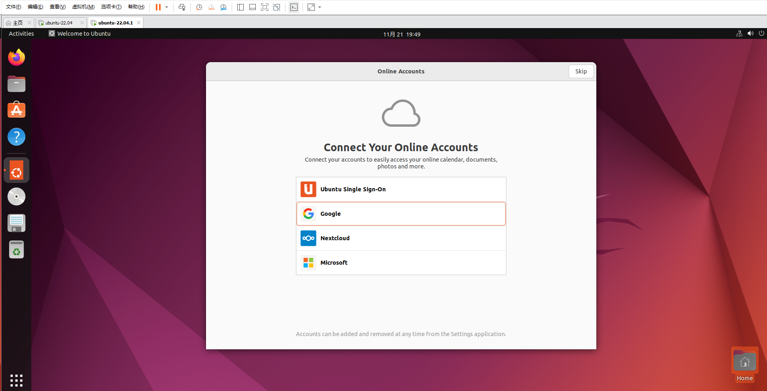Click the send Ctrl+Alt+Del toolbar icon
Viewport: 767px width, 391px height.
click(182, 7)
